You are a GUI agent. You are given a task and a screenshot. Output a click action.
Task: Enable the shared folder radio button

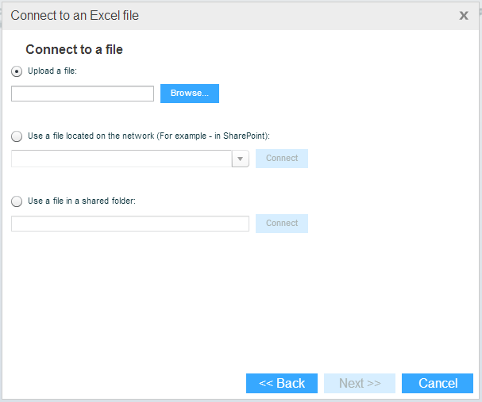(17, 201)
